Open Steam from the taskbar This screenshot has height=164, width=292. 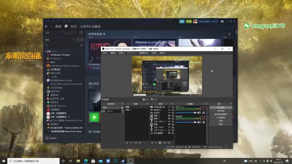[x=123, y=161]
